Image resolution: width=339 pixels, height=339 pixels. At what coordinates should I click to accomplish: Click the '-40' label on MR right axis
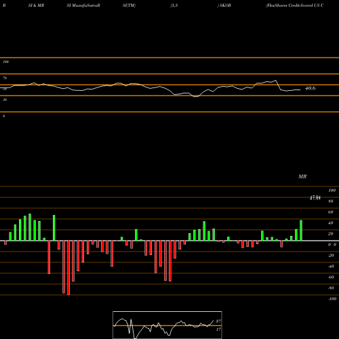coord(331,266)
